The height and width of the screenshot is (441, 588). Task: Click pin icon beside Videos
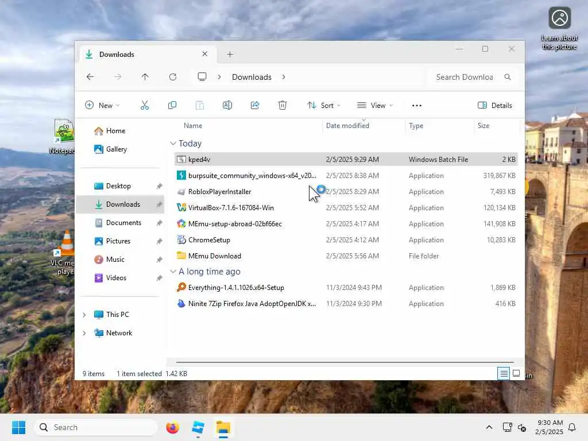tap(160, 278)
